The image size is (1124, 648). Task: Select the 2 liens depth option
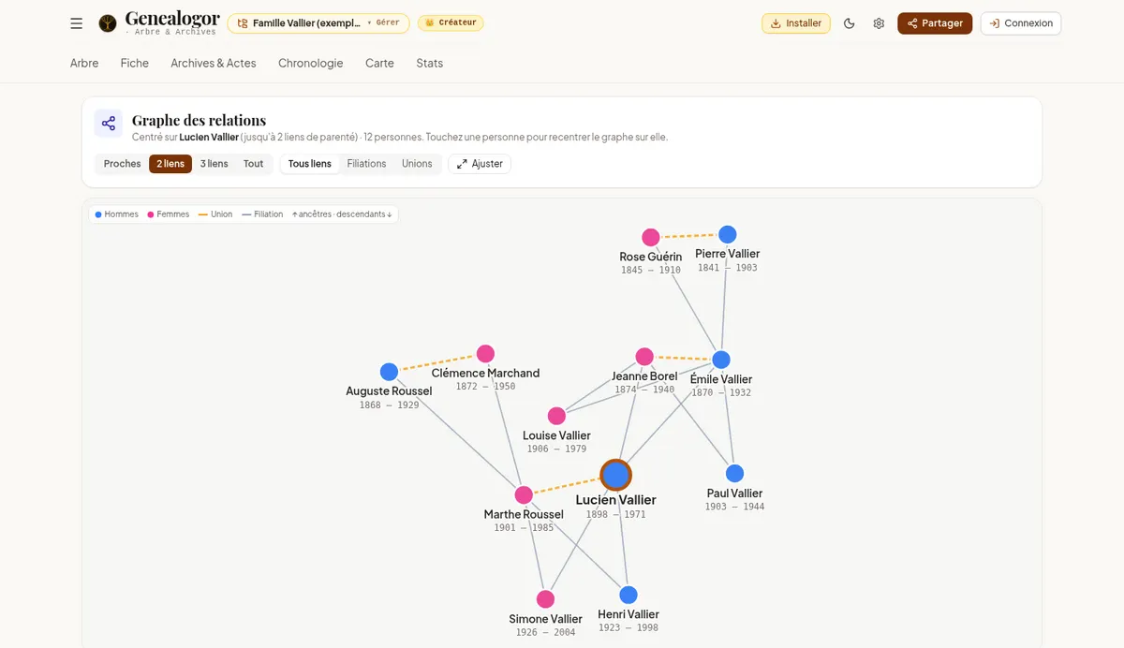pyautogui.click(x=170, y=164)
